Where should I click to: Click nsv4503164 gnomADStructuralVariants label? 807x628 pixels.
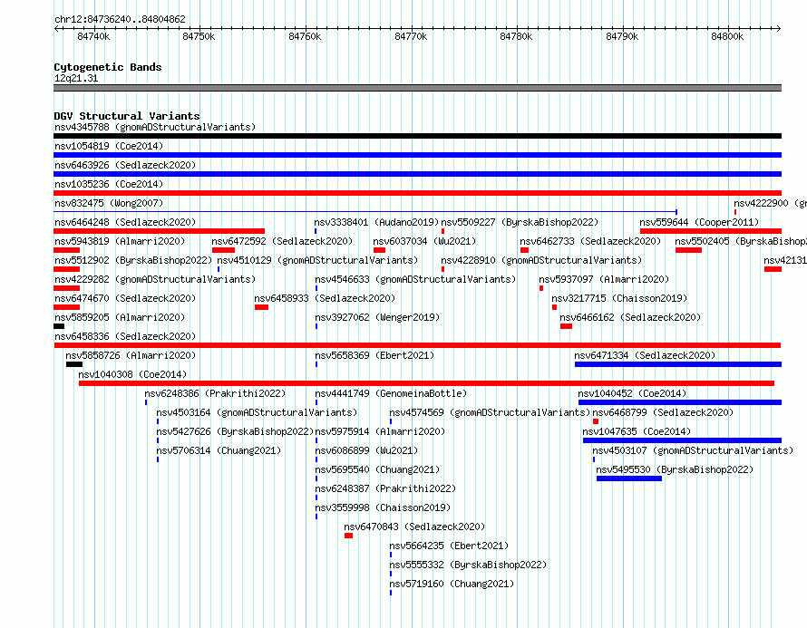[257, 412]
